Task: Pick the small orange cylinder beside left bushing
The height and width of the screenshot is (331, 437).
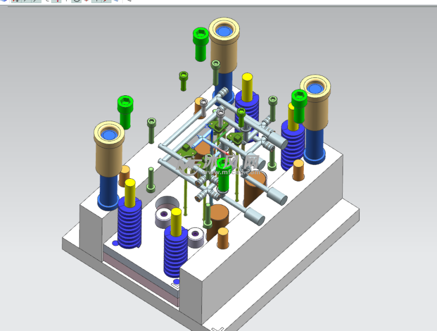Action: tap(124, 176)
